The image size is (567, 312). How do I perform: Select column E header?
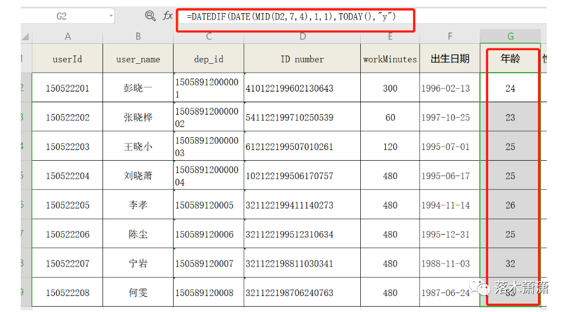tap(390, 37)
